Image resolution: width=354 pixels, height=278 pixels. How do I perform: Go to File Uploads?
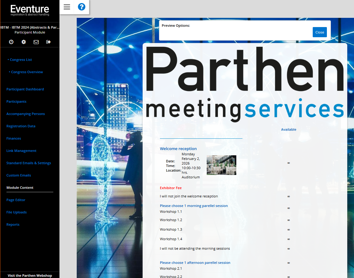pos(16,212)
